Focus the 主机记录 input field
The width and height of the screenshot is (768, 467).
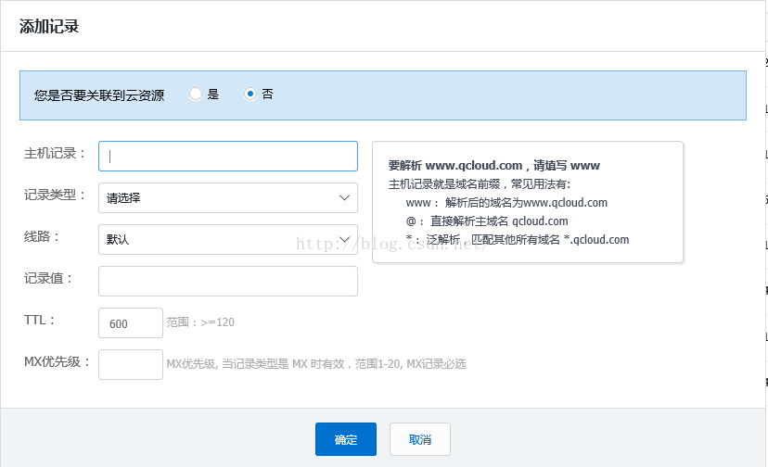[x=228, y=157]
